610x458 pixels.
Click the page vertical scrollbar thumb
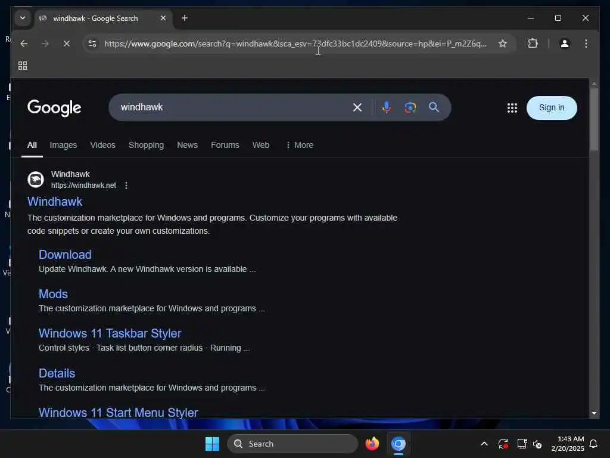point(594,119)
